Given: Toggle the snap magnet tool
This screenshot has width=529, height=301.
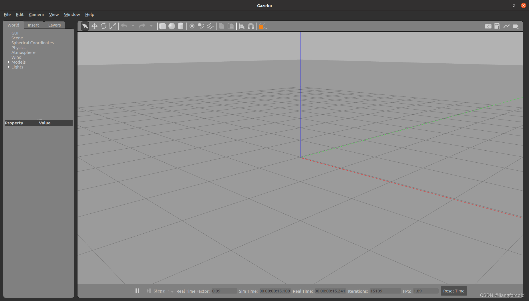Looking at the screenshot, I should 251,26.
